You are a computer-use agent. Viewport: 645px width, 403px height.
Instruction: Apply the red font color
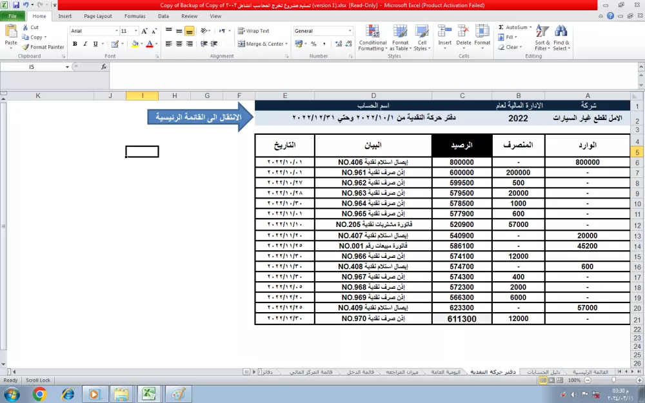[150, 44]
